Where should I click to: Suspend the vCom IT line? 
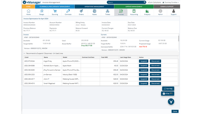coord(144,79)
